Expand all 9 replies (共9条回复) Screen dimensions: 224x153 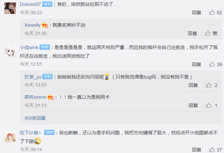(x=35, y=118)
